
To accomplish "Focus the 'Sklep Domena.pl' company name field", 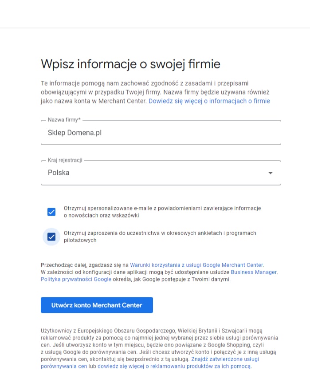I will pos(161,132).
